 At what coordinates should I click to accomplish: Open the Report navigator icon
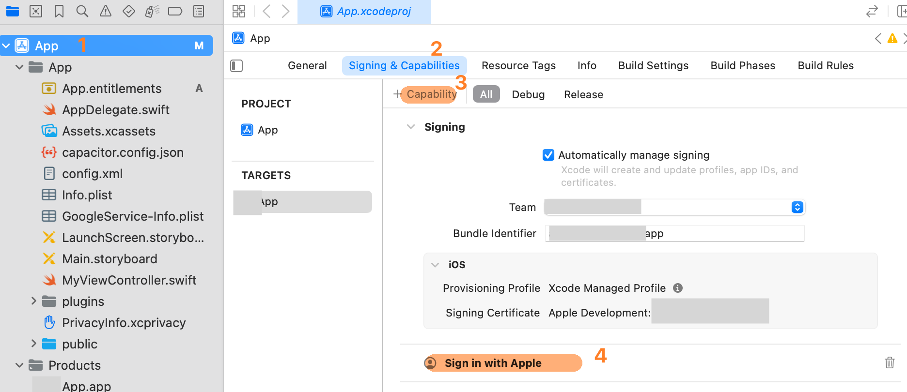tap(199, 11)
